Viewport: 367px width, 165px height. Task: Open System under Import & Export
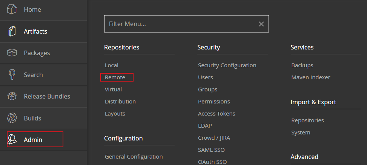click(x=301, y=133)
